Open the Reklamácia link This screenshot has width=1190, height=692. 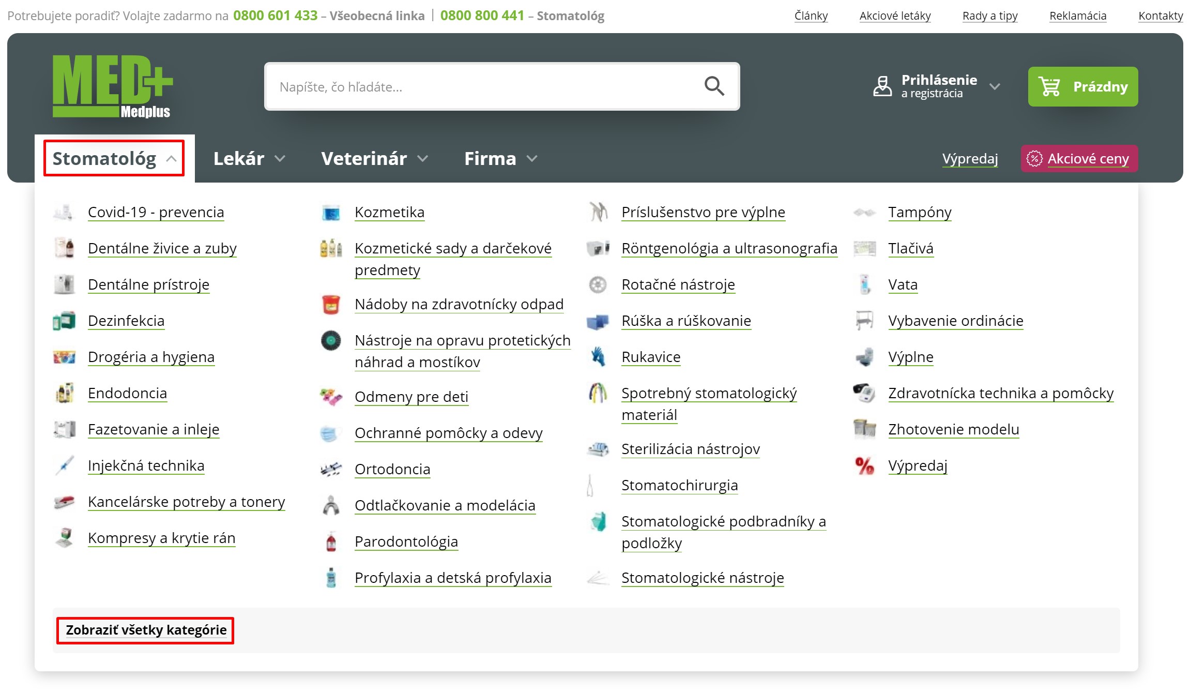click(x=1078, y=16)
